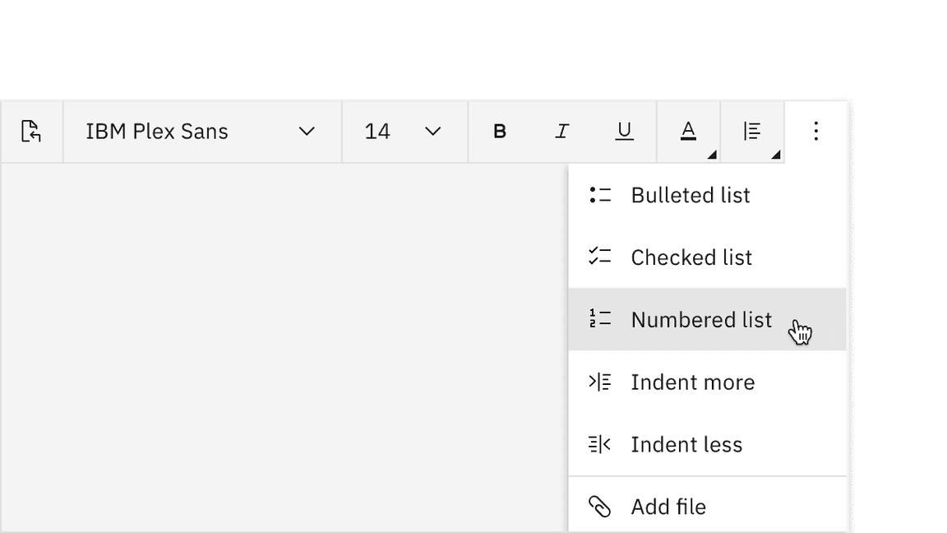947x533 pixels.
Task: Click the document export icon on the toolbar
Action: pyautogui.click(x=31, y=131)
